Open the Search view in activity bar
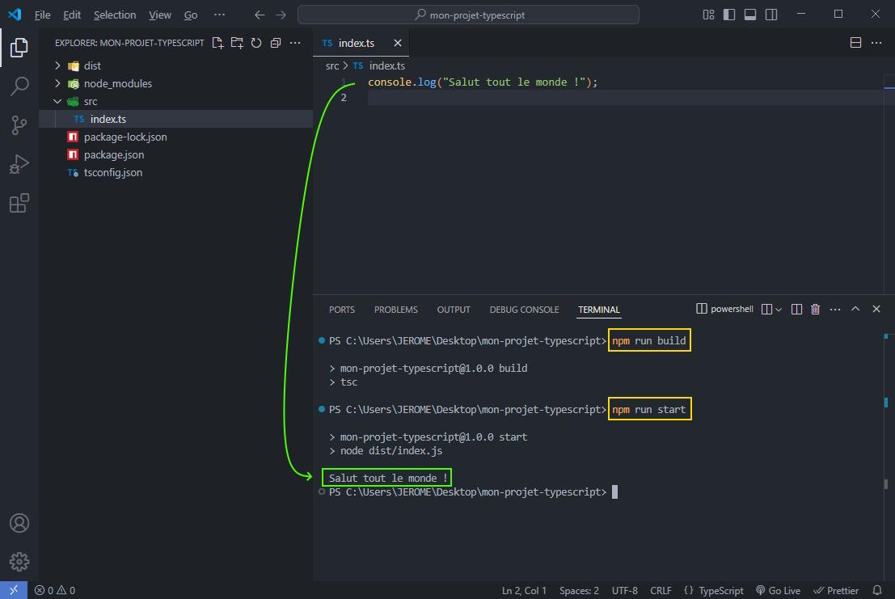 point(19,86)
